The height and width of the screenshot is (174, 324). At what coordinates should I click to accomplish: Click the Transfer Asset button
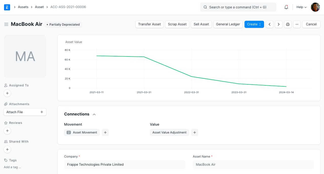click(149, 24)
